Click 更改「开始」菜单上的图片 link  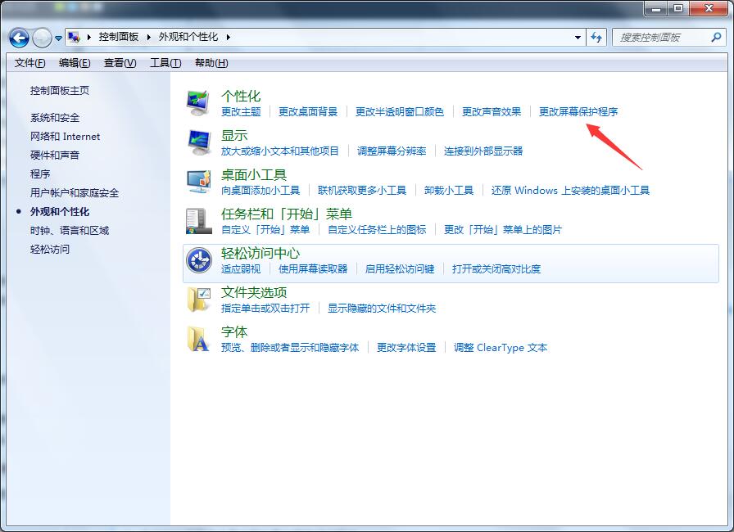[503, 229]
